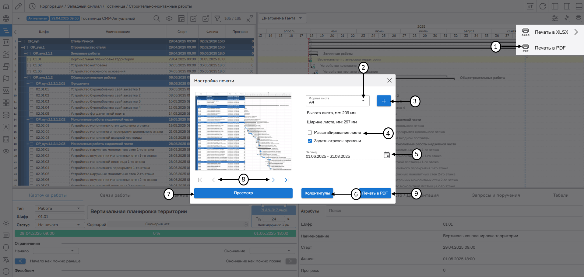Expand the Диаграмма Ганта view dropdown
The height and width of the screenshot is (277, 584).
coord(282,18)
